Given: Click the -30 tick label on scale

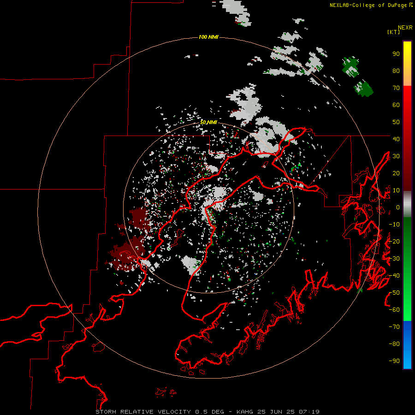Looking at the screenshot, I should [394, 258].
